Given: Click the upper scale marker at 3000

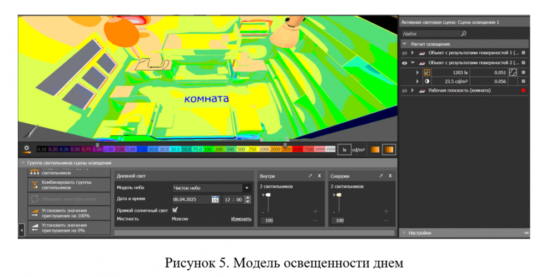Looking at the screenshot, I should pos(285,145).
